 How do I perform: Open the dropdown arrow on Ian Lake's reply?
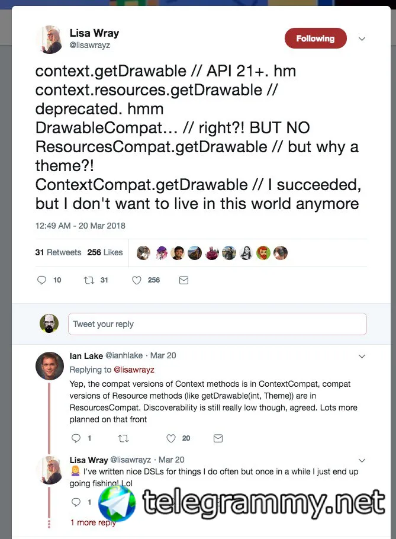click(x=362, y=356)
